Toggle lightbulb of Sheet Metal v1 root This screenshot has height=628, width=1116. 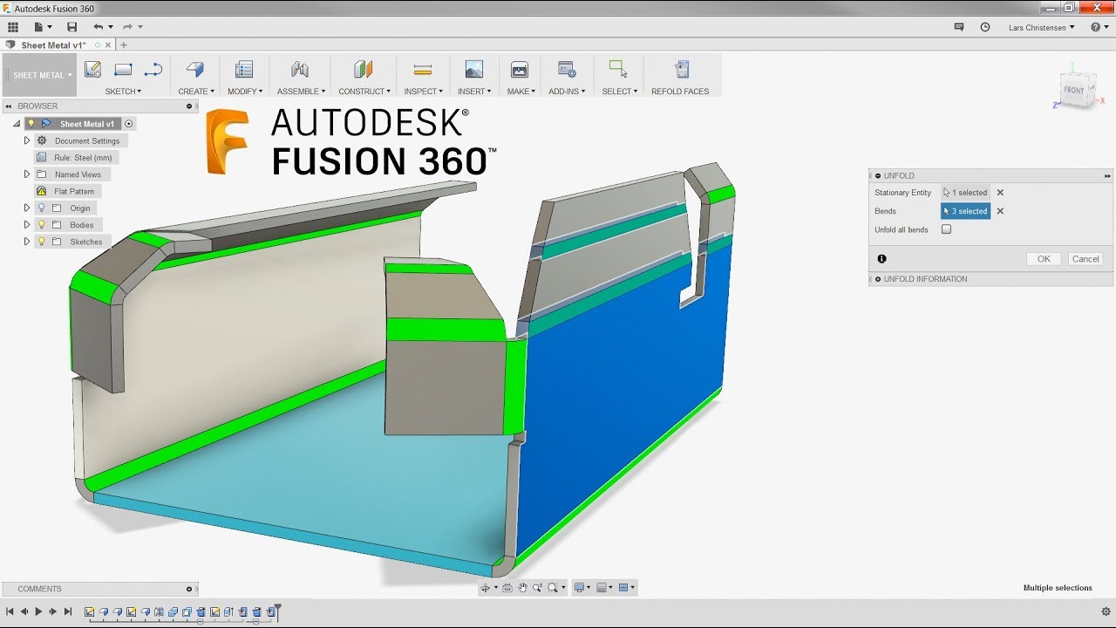(31, 124)
